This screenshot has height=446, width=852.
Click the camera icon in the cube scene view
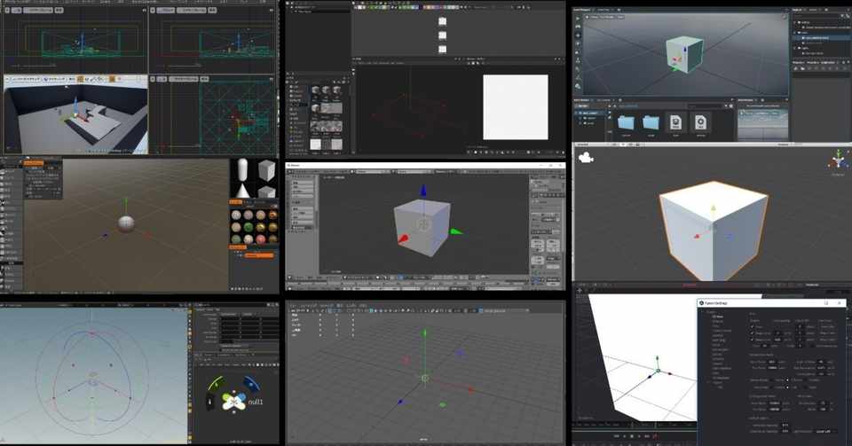585,158
